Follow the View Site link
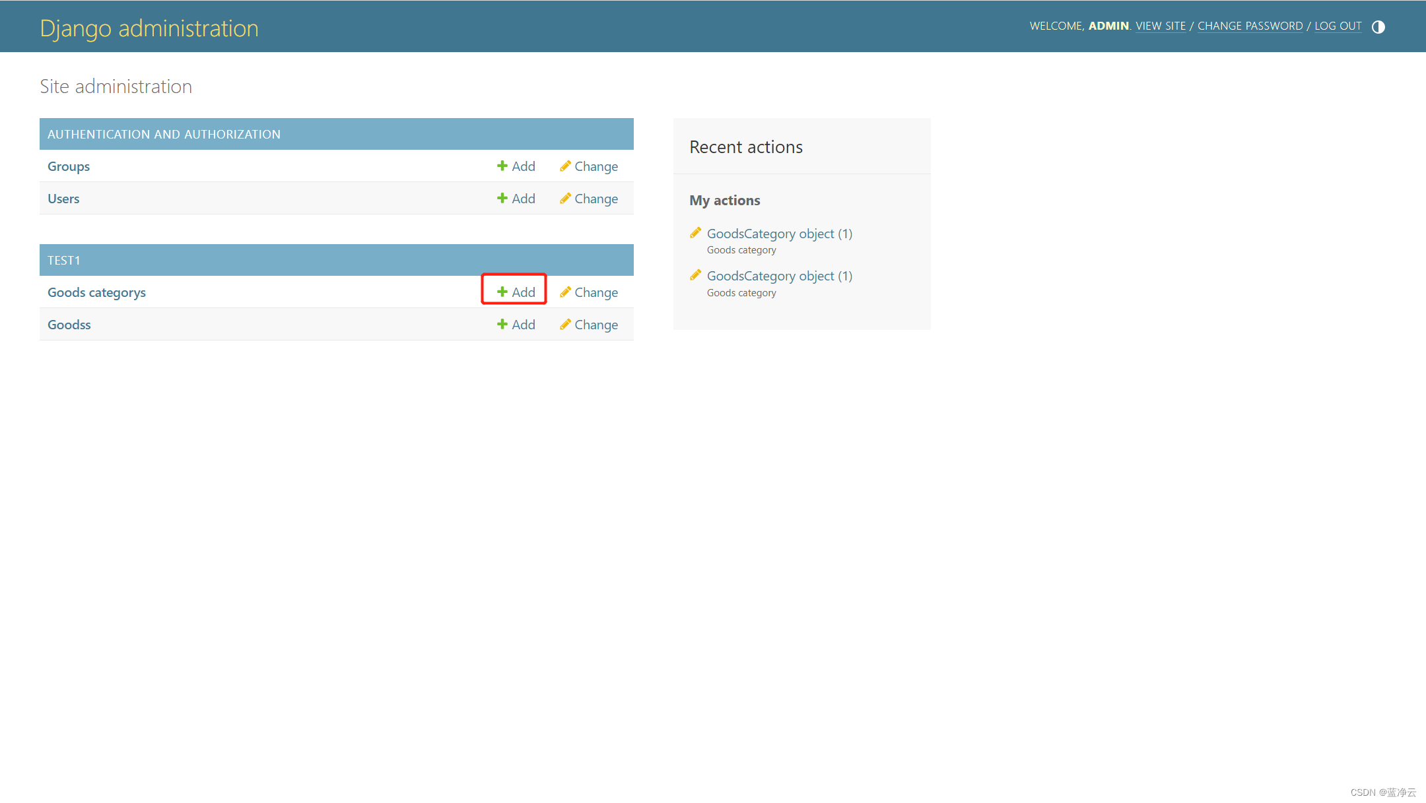This screenshot has height=803, width=1426. click(1160, 26)
